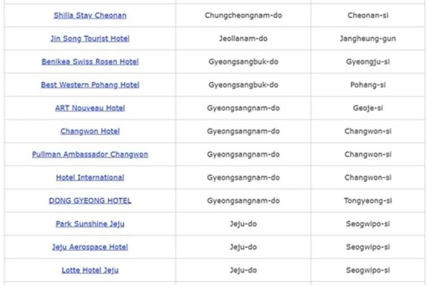
Task: Click the Jeollanam-do province cell
Action: point(243,39)
